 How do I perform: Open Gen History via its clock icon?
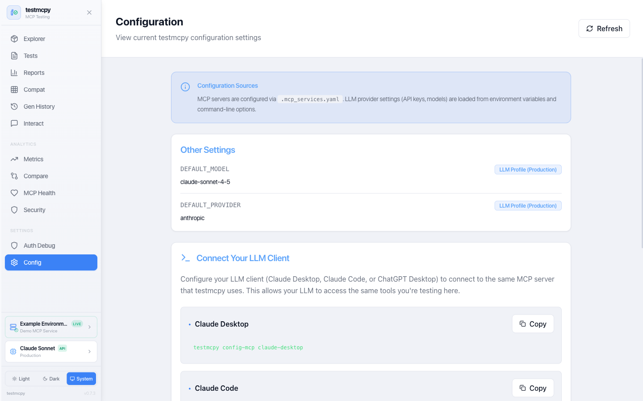pos(14,106)
